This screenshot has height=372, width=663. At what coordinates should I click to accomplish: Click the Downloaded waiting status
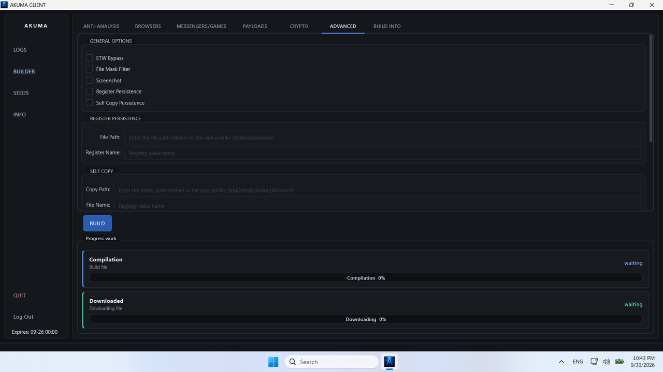tap(633, 304)
